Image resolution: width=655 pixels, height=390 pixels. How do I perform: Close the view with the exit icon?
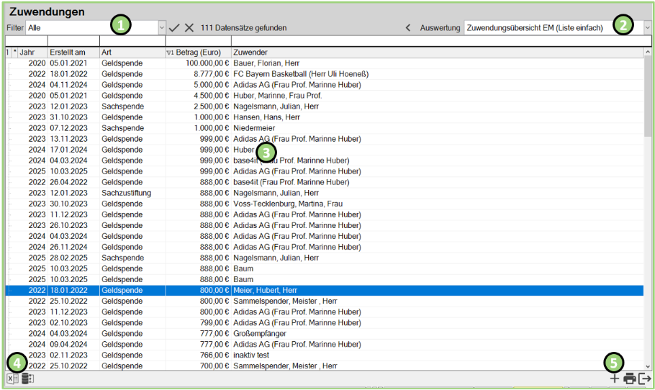(x=644, y=378)
